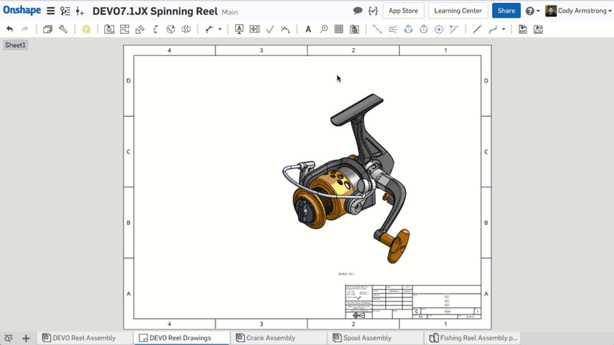Select the Insert view tool

tap(109, 29)
